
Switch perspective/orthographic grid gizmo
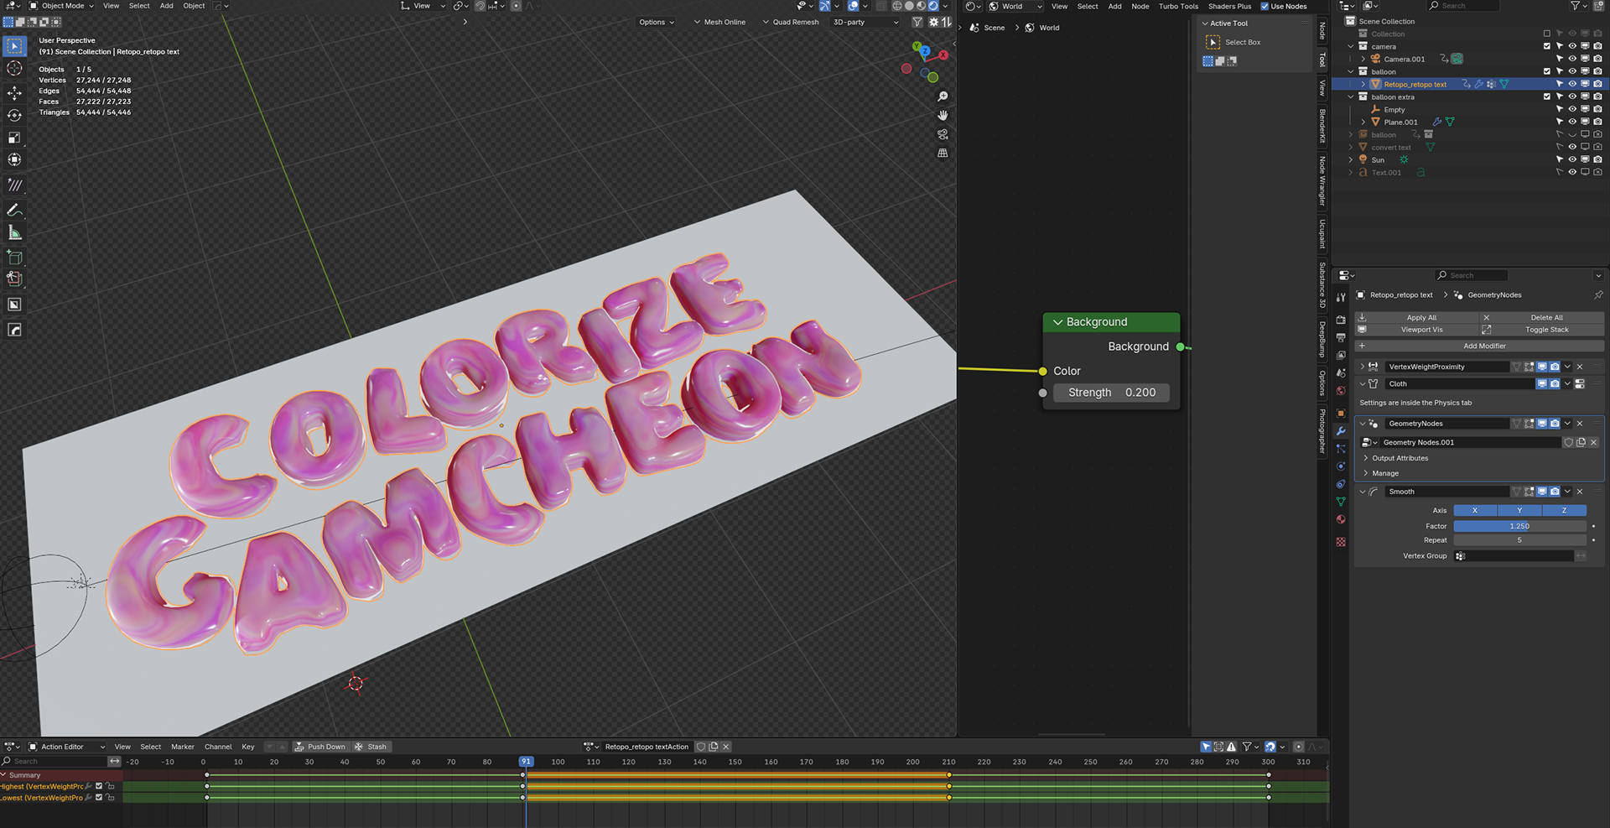pyautogui.click(x=943, y=154)
